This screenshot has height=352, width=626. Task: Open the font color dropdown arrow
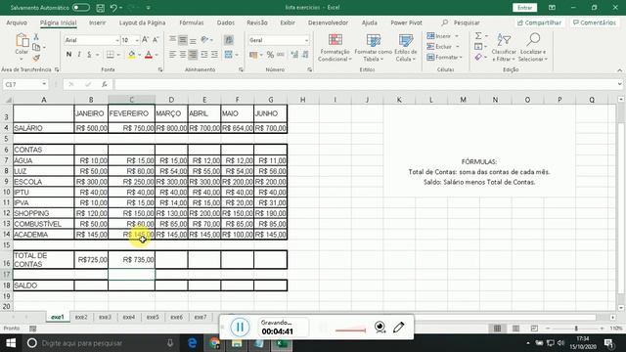[x=156, y=55]
